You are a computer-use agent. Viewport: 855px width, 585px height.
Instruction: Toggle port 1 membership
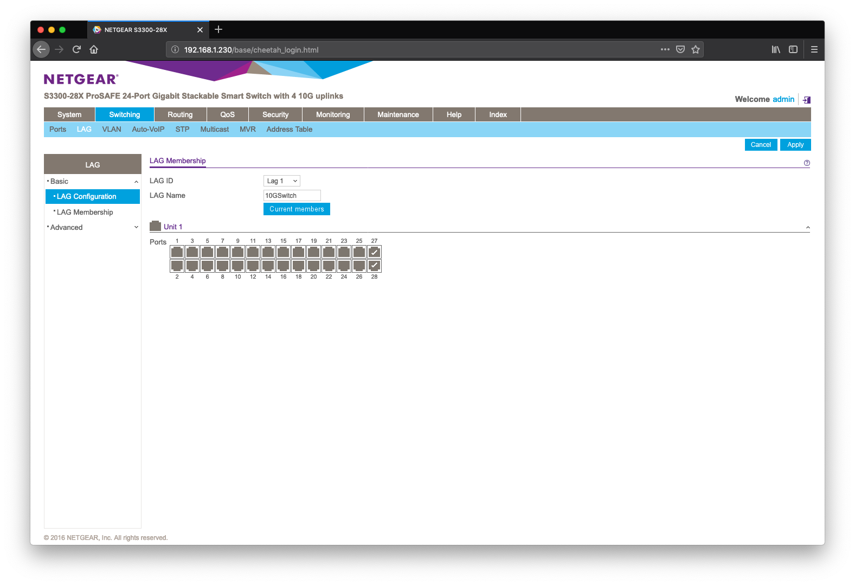click(x=177, y=252)
